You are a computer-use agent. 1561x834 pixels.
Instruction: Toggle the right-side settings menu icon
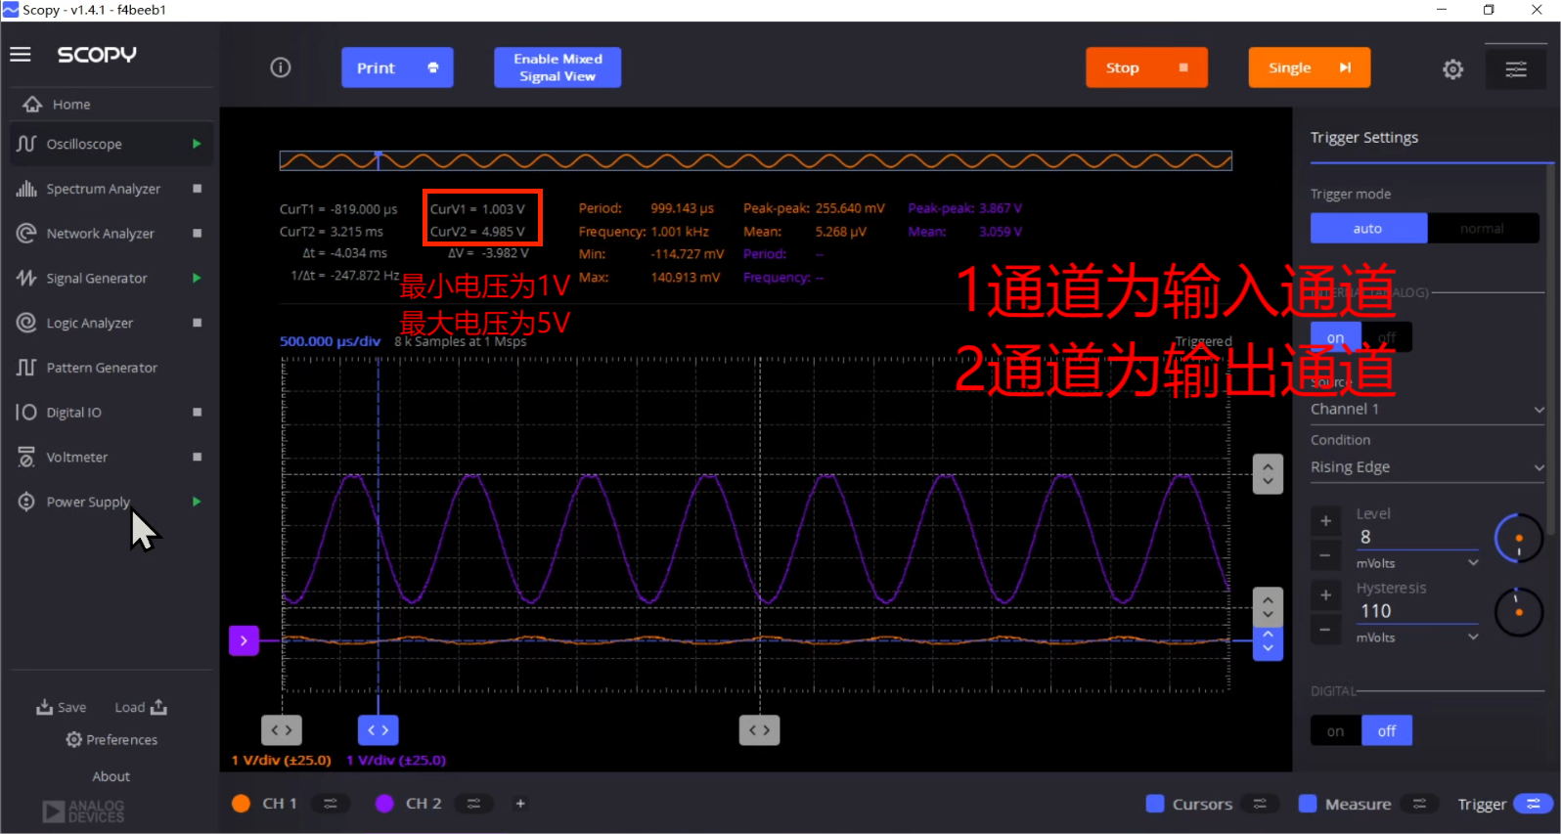click(1516, 68)
